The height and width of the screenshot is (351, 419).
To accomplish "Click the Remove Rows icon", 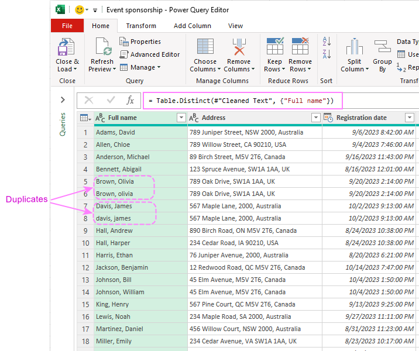I will pyautogui.click(x=300, y=46).
